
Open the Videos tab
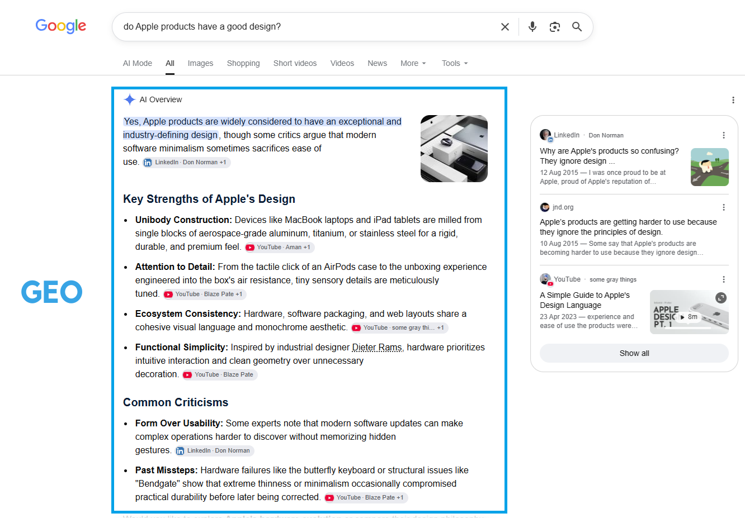pos(342,63)
